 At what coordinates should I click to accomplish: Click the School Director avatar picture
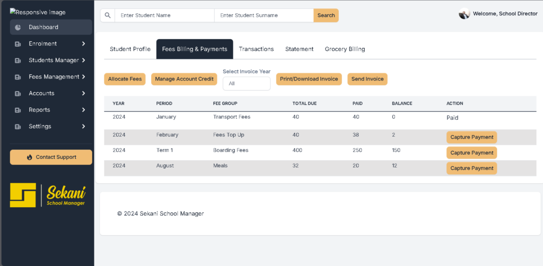(x=464, y=14)
